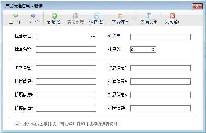Decrease 排序码 with the down spinner arrow
Image resolution: width=206 pixels, height=133 pixels.
pyautogui.click(x=153, y=51)
